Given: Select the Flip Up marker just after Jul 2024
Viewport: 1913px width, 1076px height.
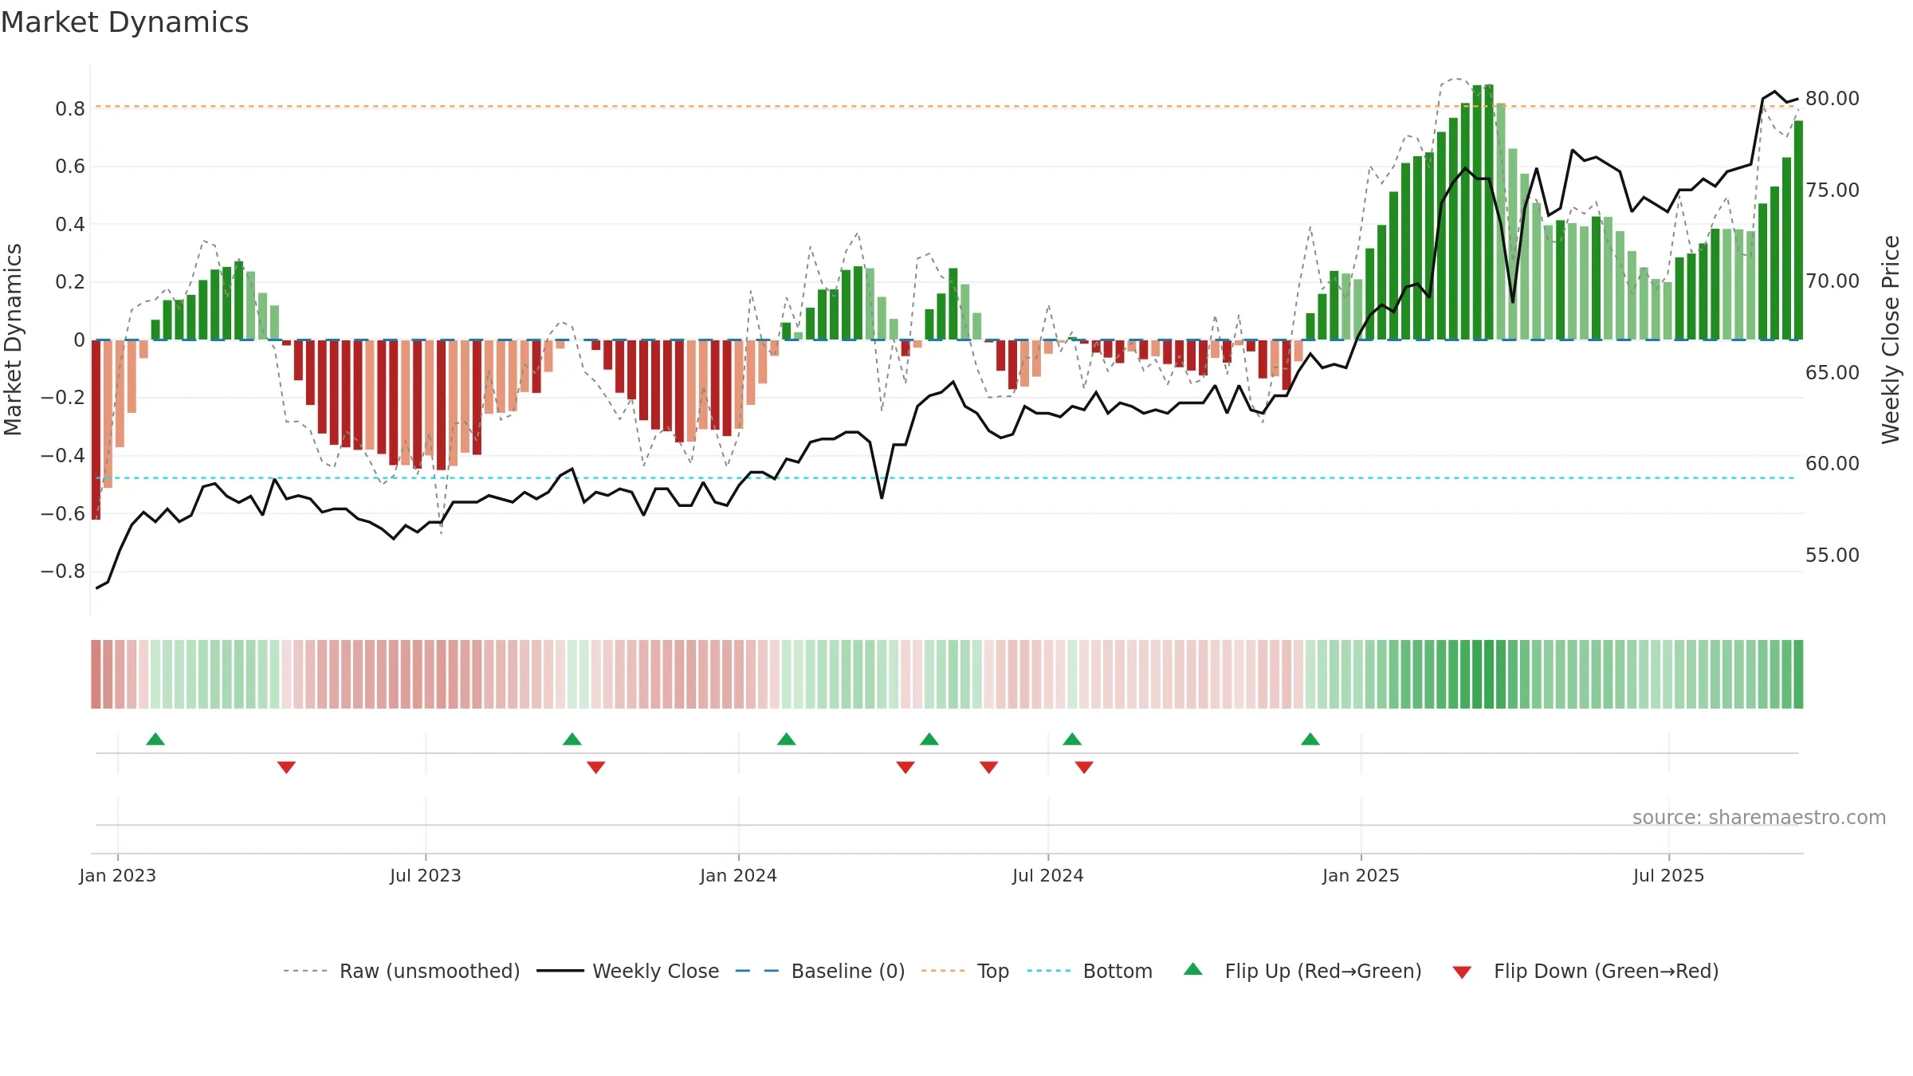Looking at the screenshot, I should tap(1072, 739).
